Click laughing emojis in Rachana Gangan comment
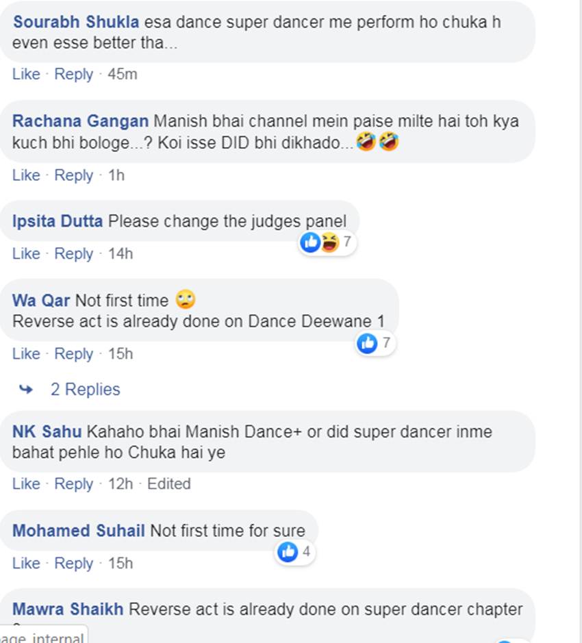The image size is (582, 643). (377, 142)
